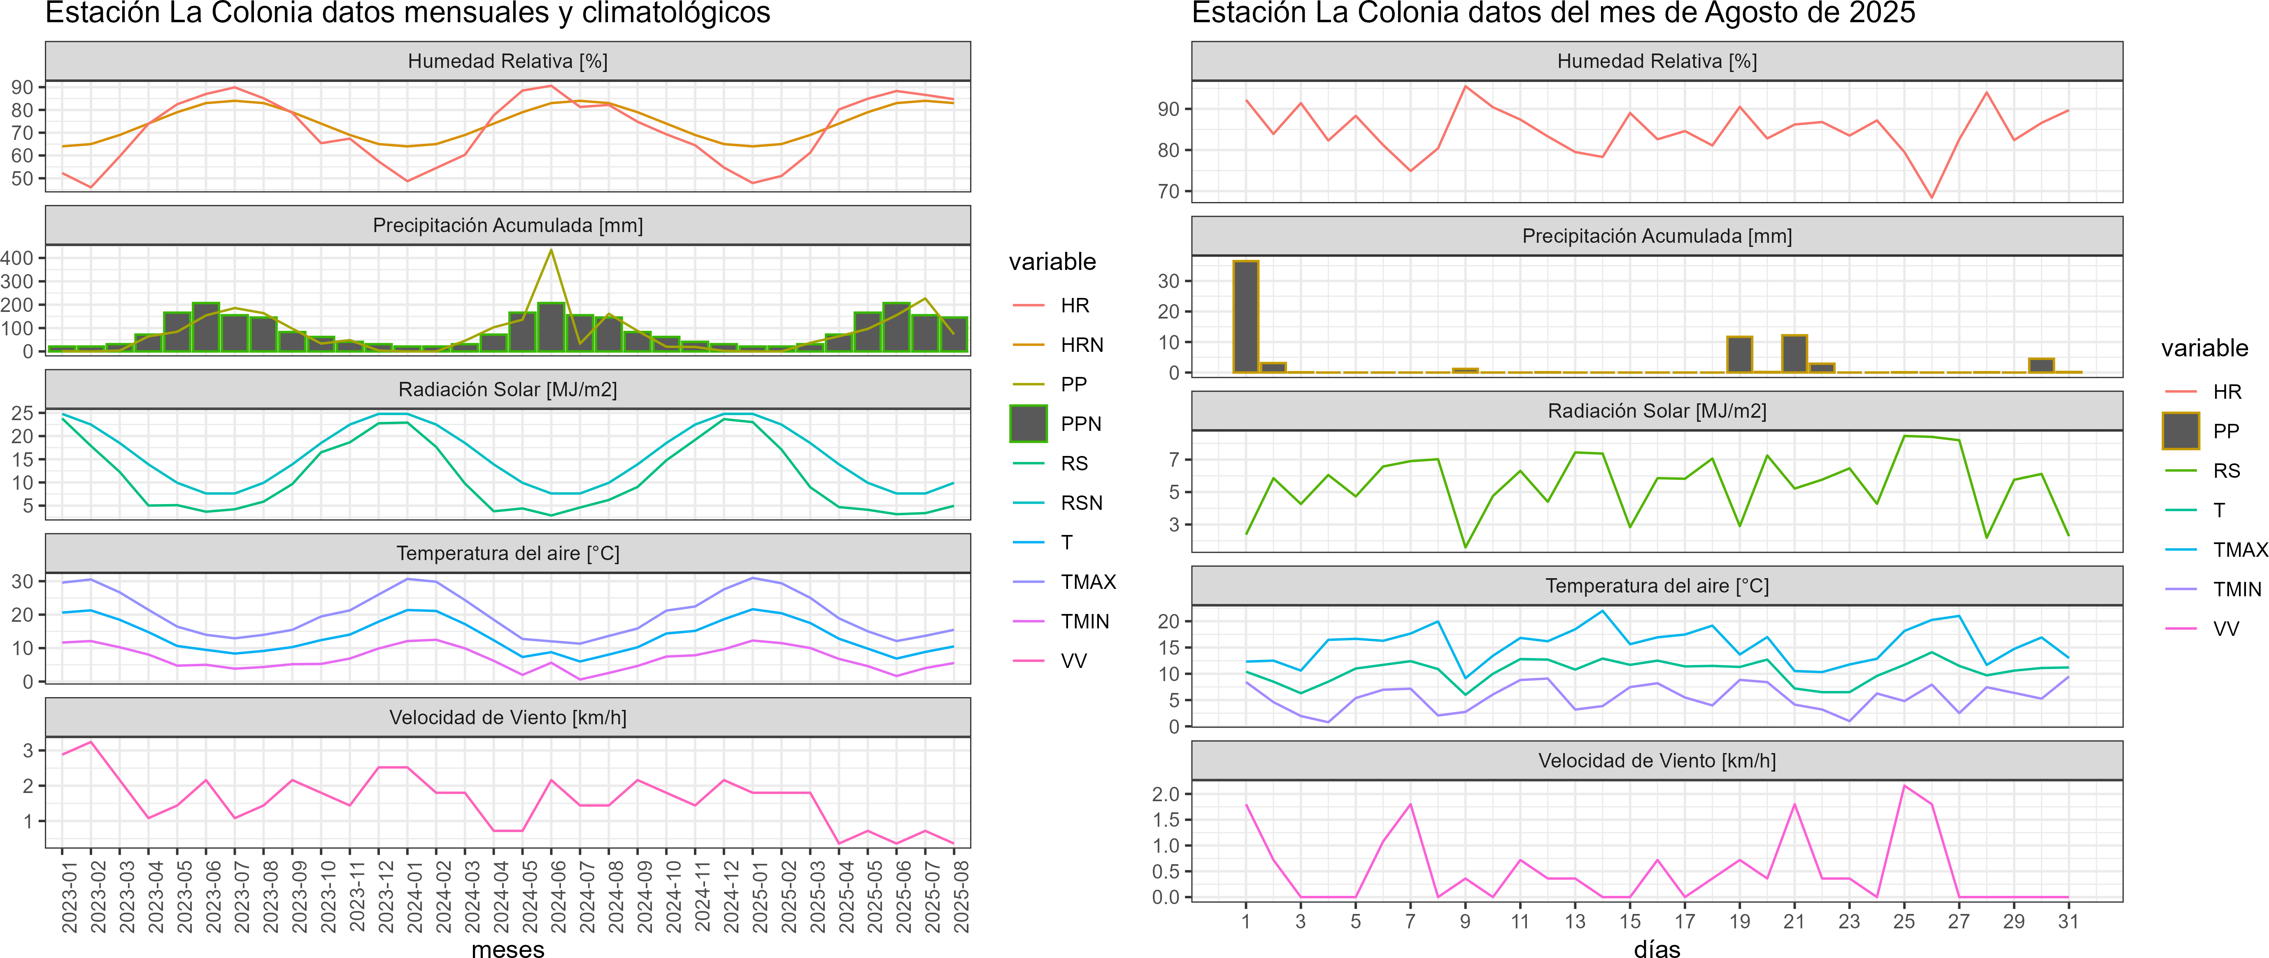This screenshot has width=2269, height=958.
Task: Click the left Precipitación Acumulada panel header
Action: (507, 226)
